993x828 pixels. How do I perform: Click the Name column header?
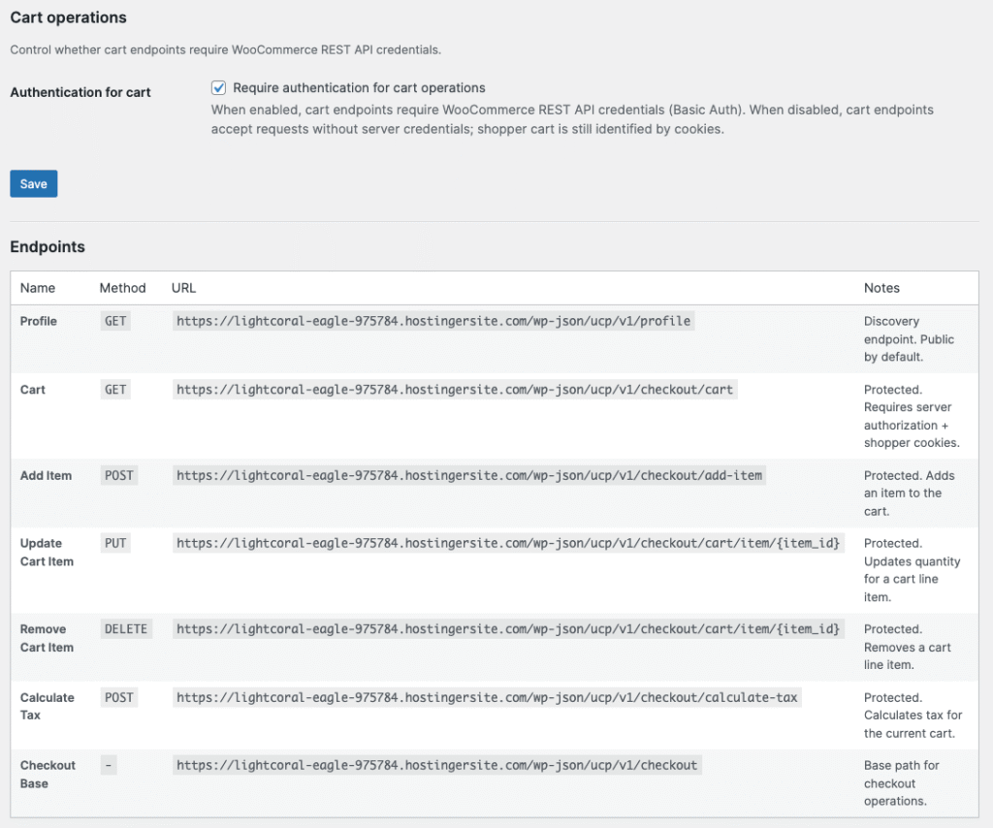pos(38,288)
